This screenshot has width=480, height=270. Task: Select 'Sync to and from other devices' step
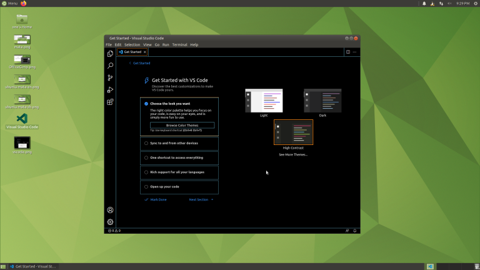pyautogui.click(x=179, y=143)
